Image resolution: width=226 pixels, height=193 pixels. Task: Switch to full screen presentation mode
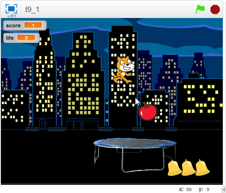[x=11, y=9]
